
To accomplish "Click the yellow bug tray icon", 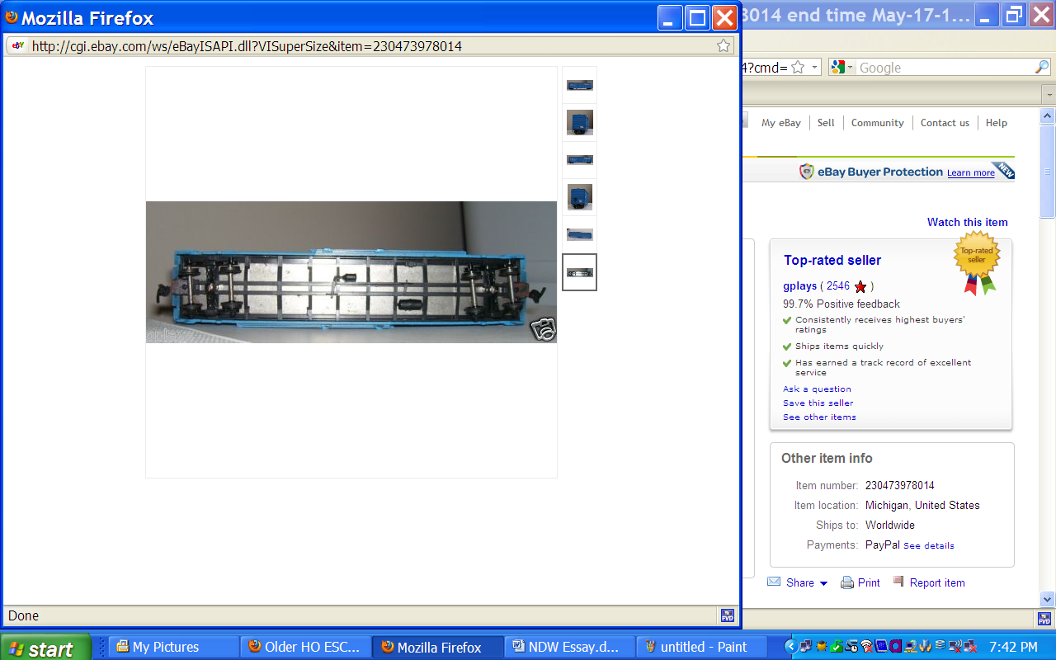I will [822, 647].
